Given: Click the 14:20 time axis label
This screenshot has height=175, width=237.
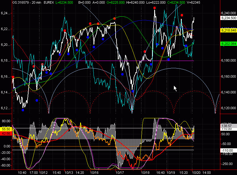Looking at the screenshot, I should (x=80, y=173).
